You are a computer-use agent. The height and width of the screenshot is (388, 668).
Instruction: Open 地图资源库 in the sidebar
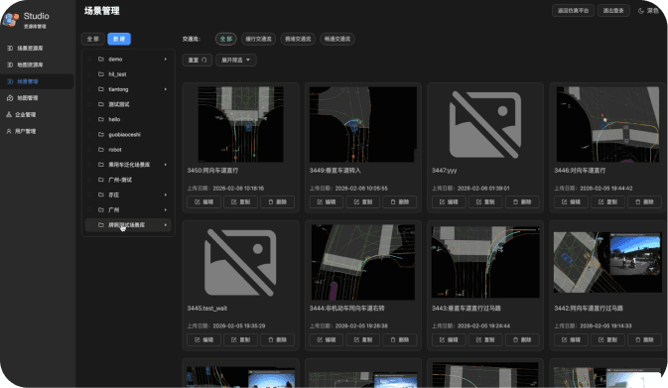(26, 65)
